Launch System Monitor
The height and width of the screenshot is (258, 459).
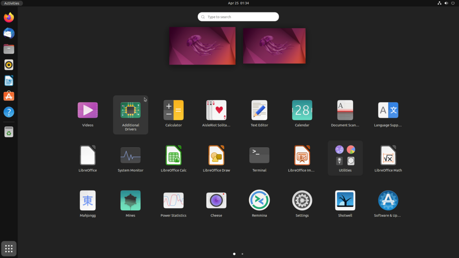click(130, 159)
